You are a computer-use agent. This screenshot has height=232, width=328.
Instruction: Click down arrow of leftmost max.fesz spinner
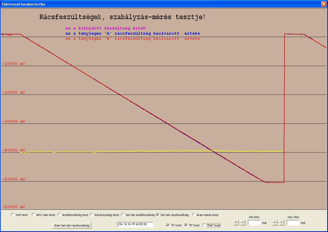click(275, 224)
